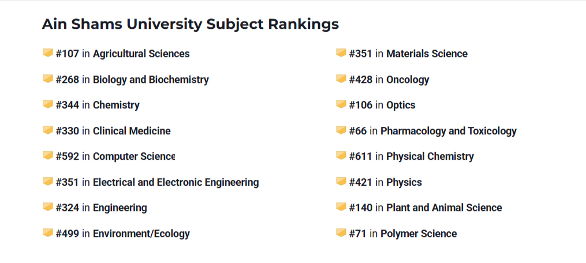Viewport: 586px width, 263px height.
Task: Open the Clinical Medicine subject ranking
Action: (132, 131)
